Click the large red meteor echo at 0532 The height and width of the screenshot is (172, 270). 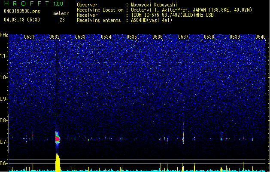click(58, 138)
